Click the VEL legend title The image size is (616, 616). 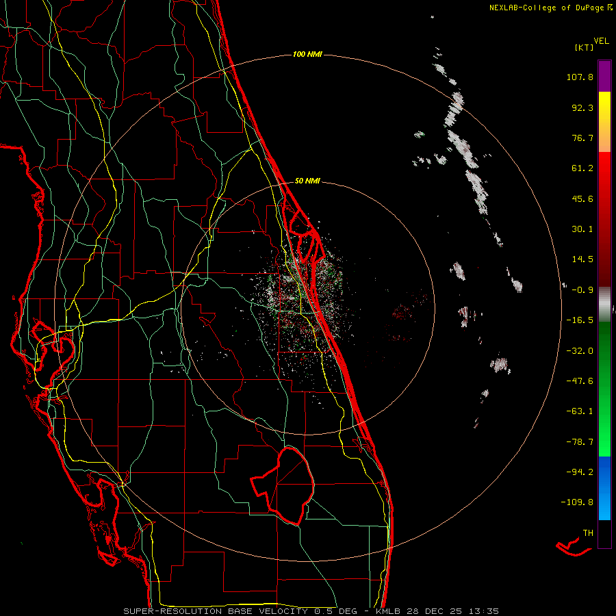(x=601, y=41)
